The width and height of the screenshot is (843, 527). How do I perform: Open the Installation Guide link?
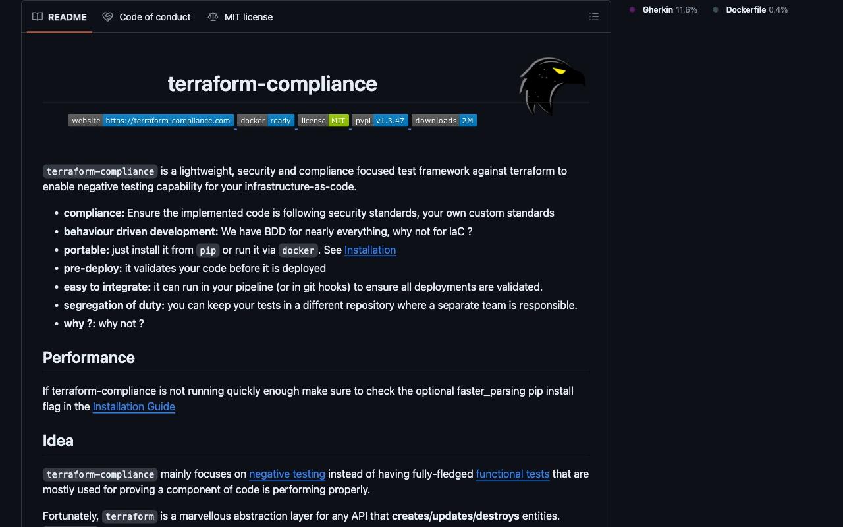[x=134, y=406]
